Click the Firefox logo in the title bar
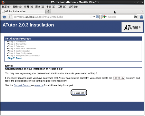 (3, 2)
